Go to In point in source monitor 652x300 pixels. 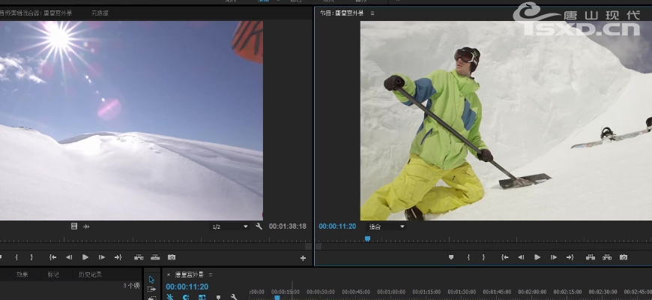52,257
